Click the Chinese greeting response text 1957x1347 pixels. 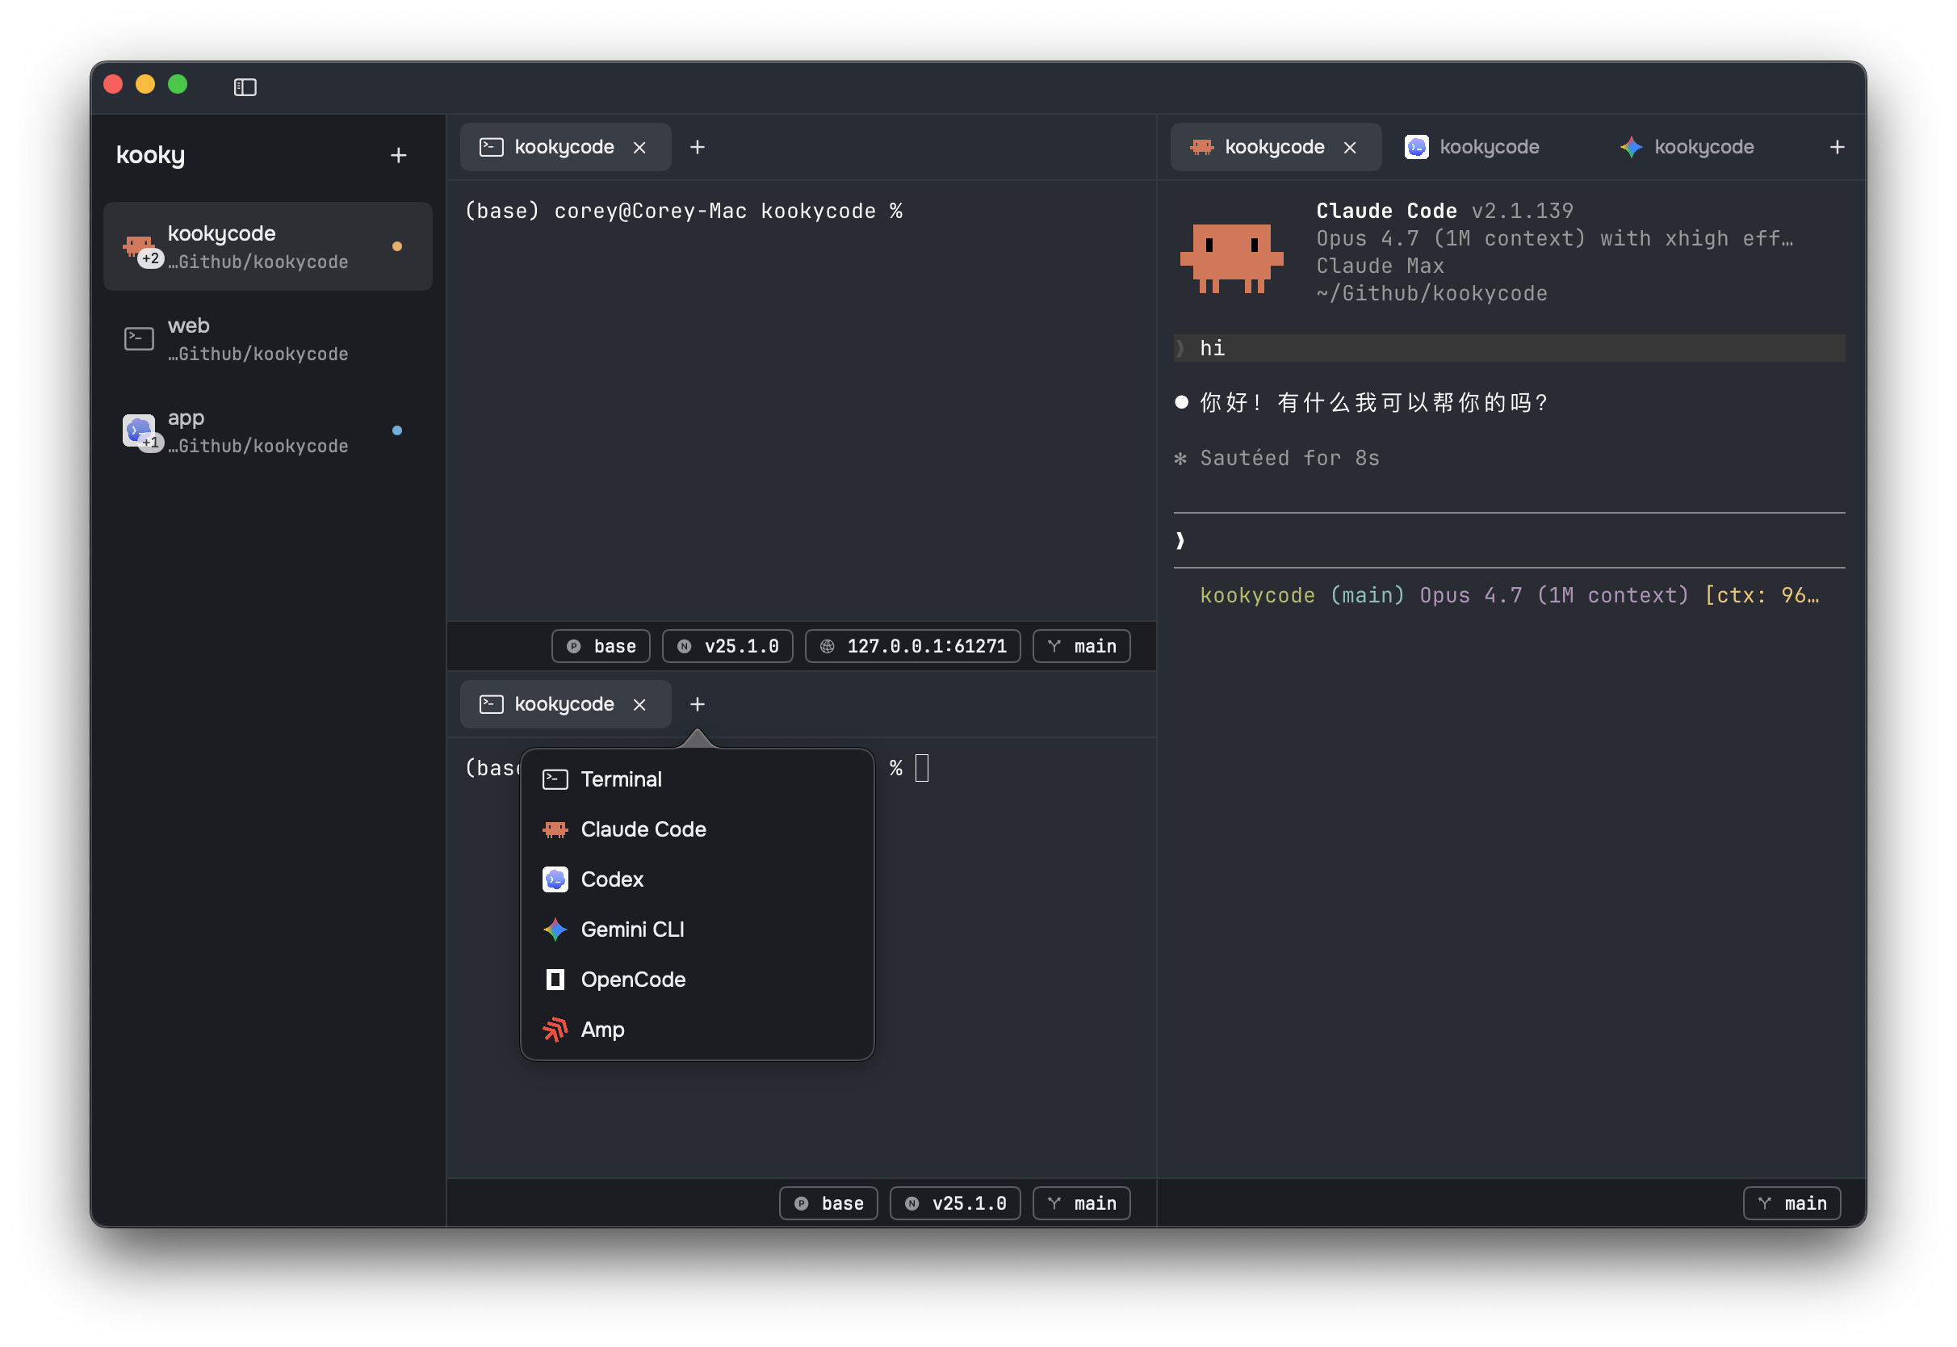coord(1373,403)
